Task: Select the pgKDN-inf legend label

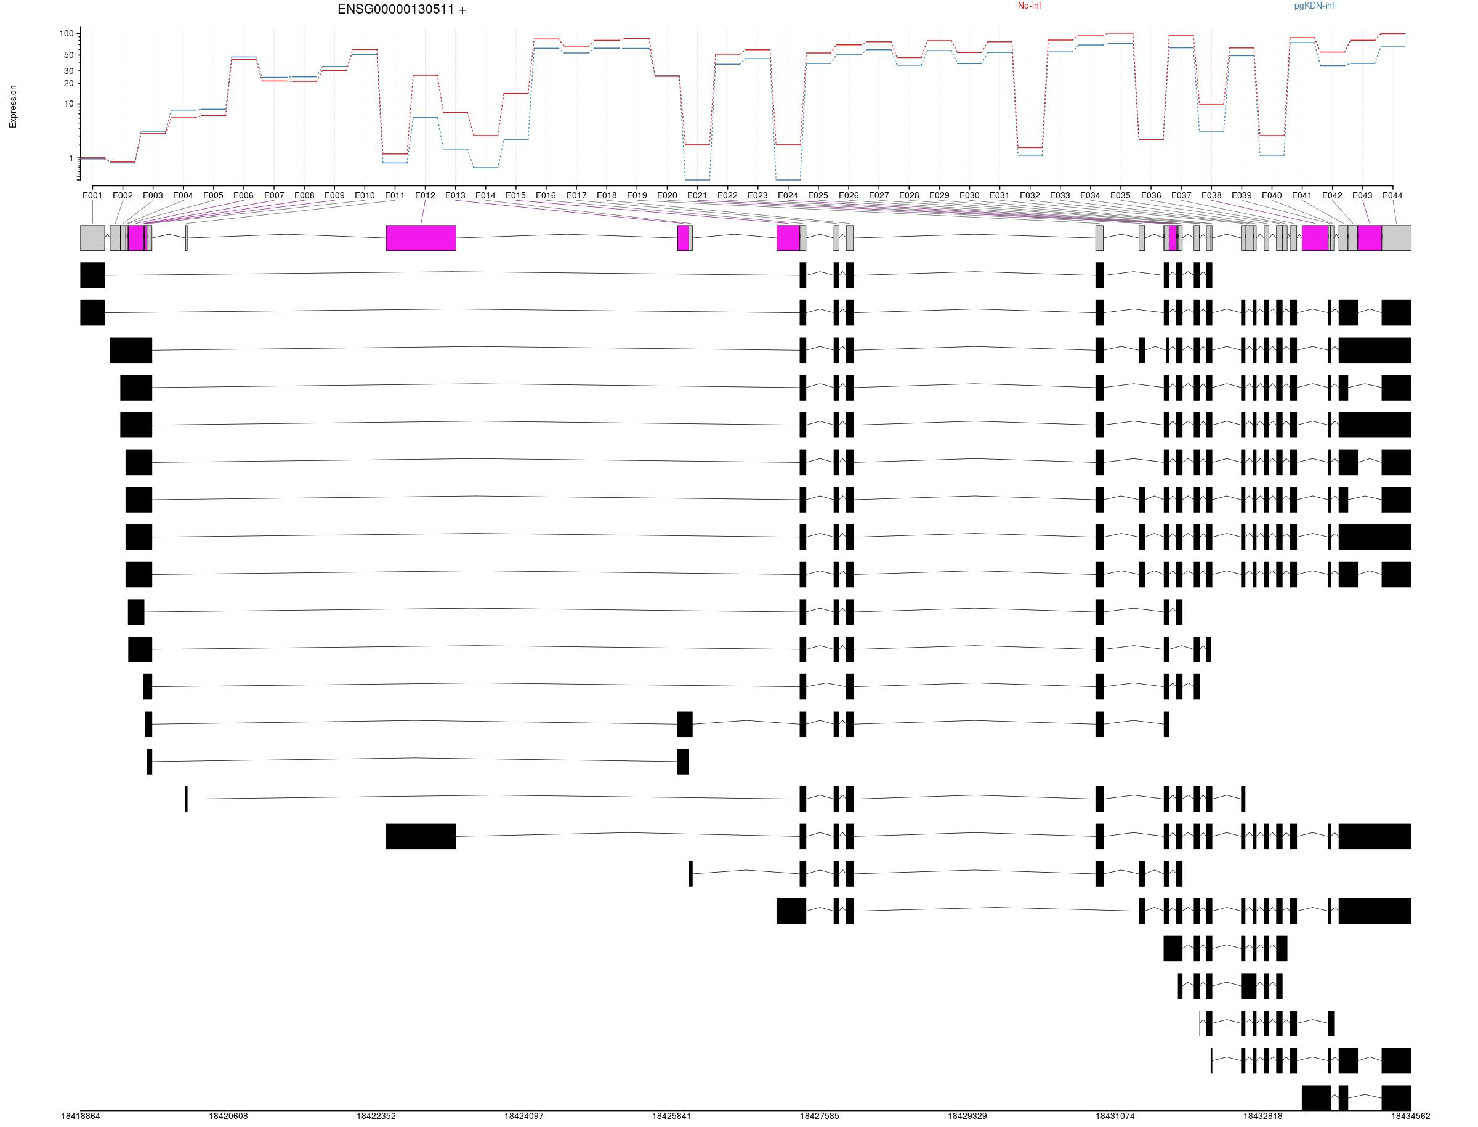Action: 1314,6
